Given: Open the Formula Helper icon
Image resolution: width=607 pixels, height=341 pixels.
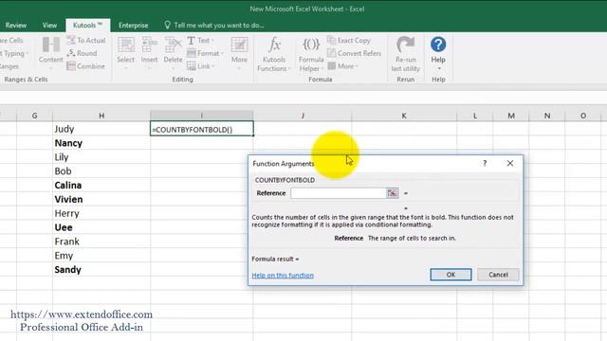Looking at the screenshot, I should pos(311,45).
